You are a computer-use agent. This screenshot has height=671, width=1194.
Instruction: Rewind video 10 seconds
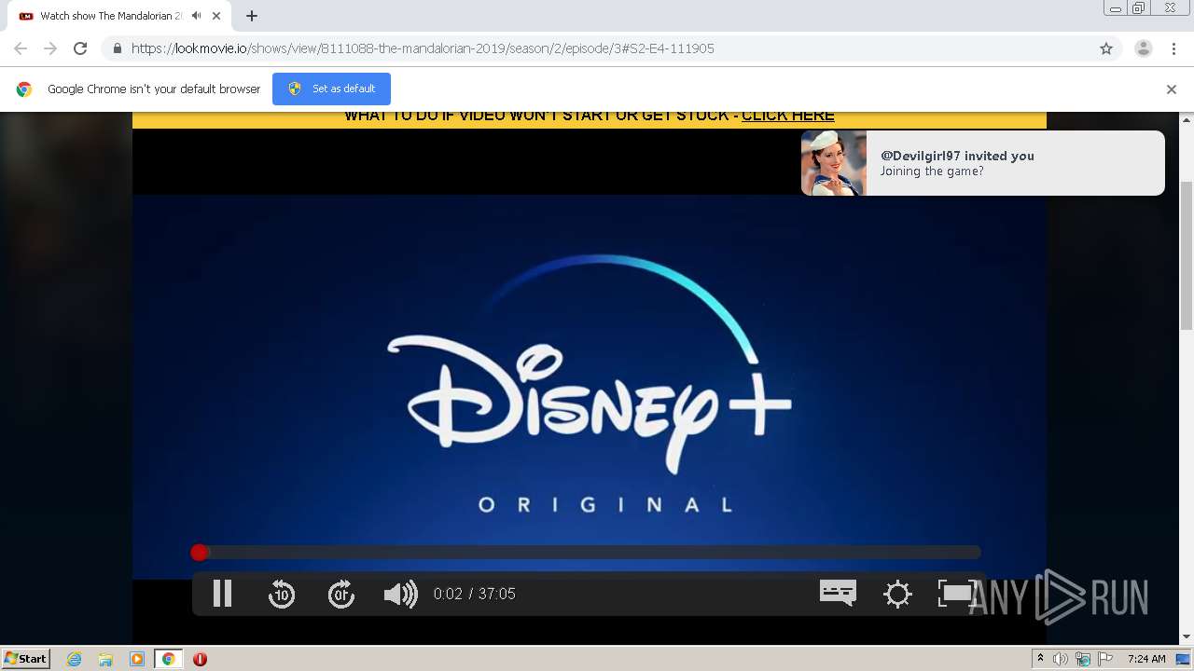click(282, 594)
